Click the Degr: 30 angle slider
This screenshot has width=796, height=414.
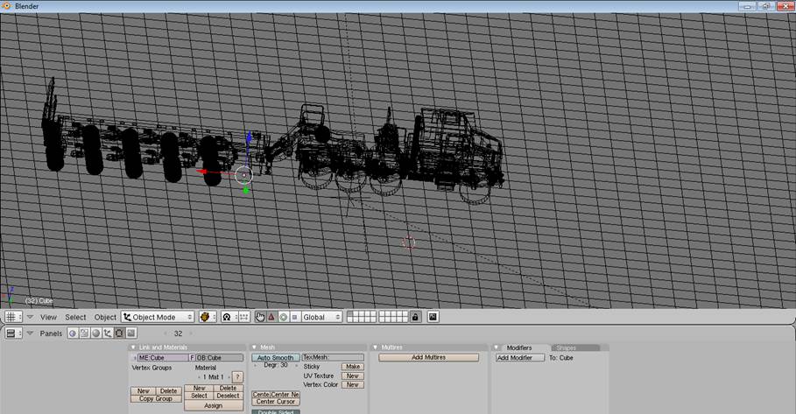276,365
